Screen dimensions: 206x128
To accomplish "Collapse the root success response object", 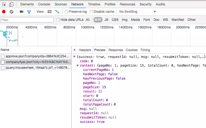I will click(x=75, y=57).
